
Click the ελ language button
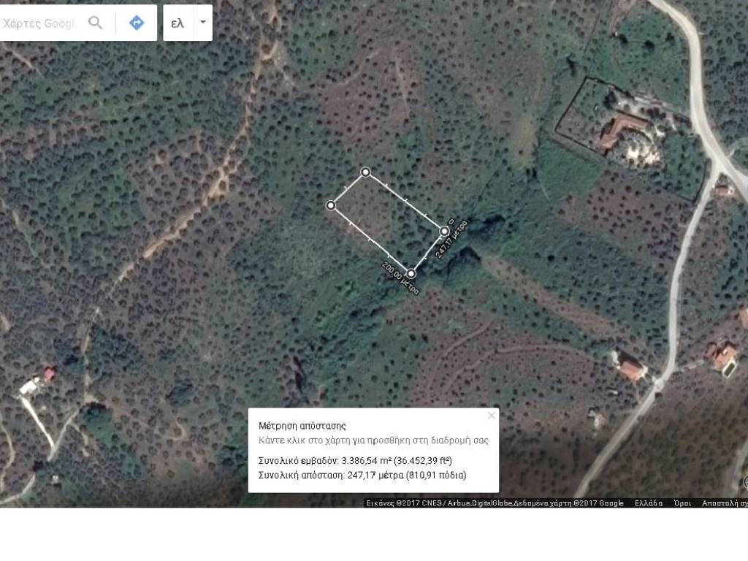point(177,23)
